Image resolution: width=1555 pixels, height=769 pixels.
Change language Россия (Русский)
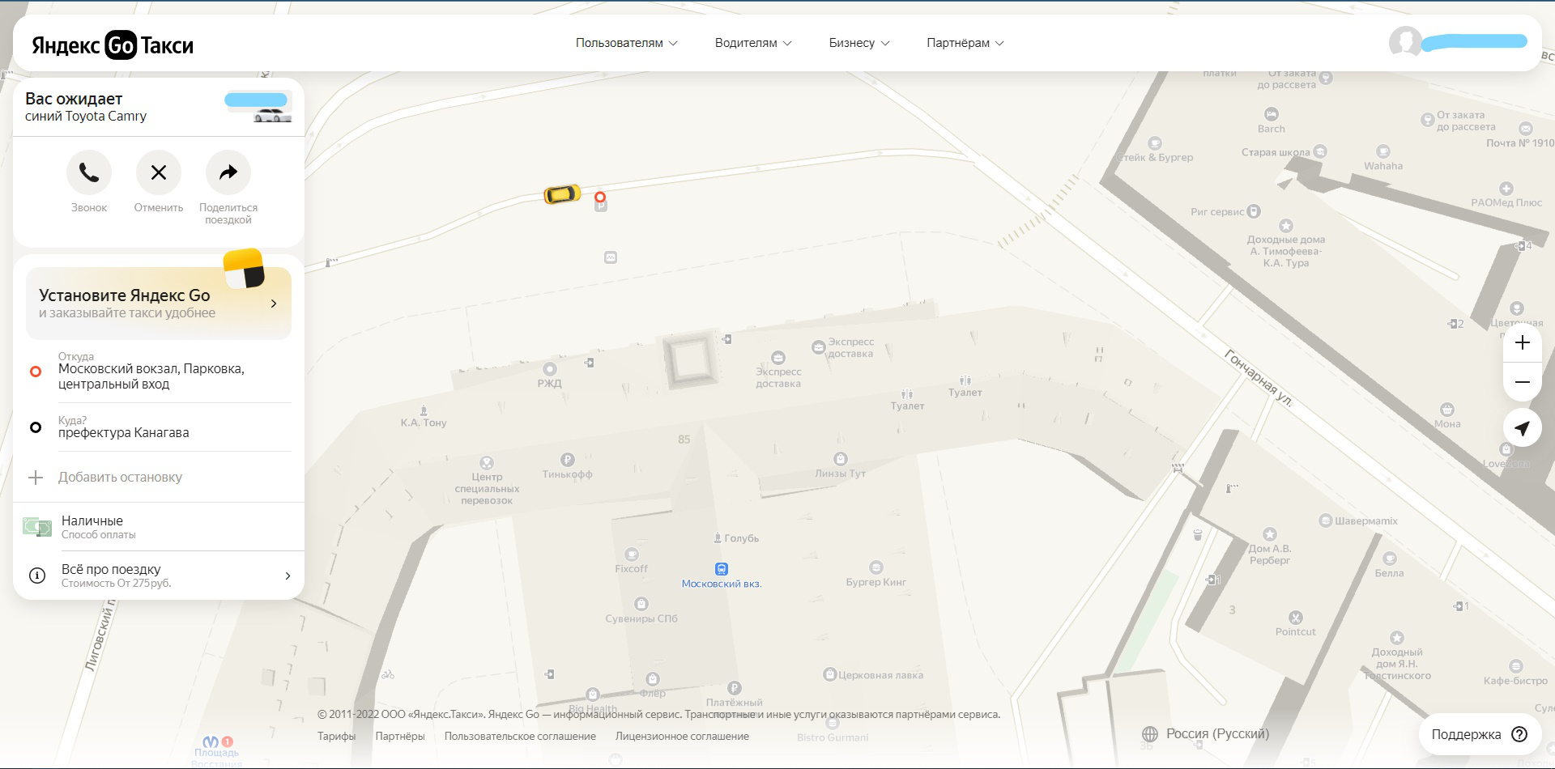[x=1205, y=734]
